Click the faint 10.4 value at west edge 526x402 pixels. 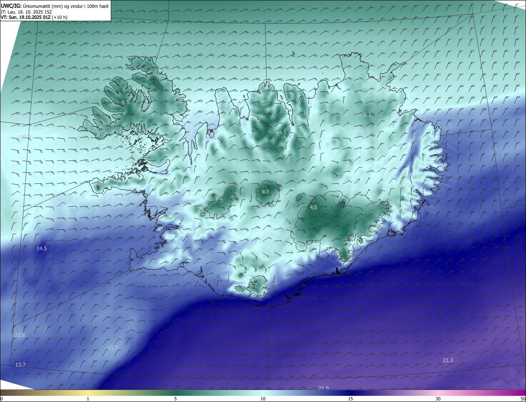pos(26,136)
